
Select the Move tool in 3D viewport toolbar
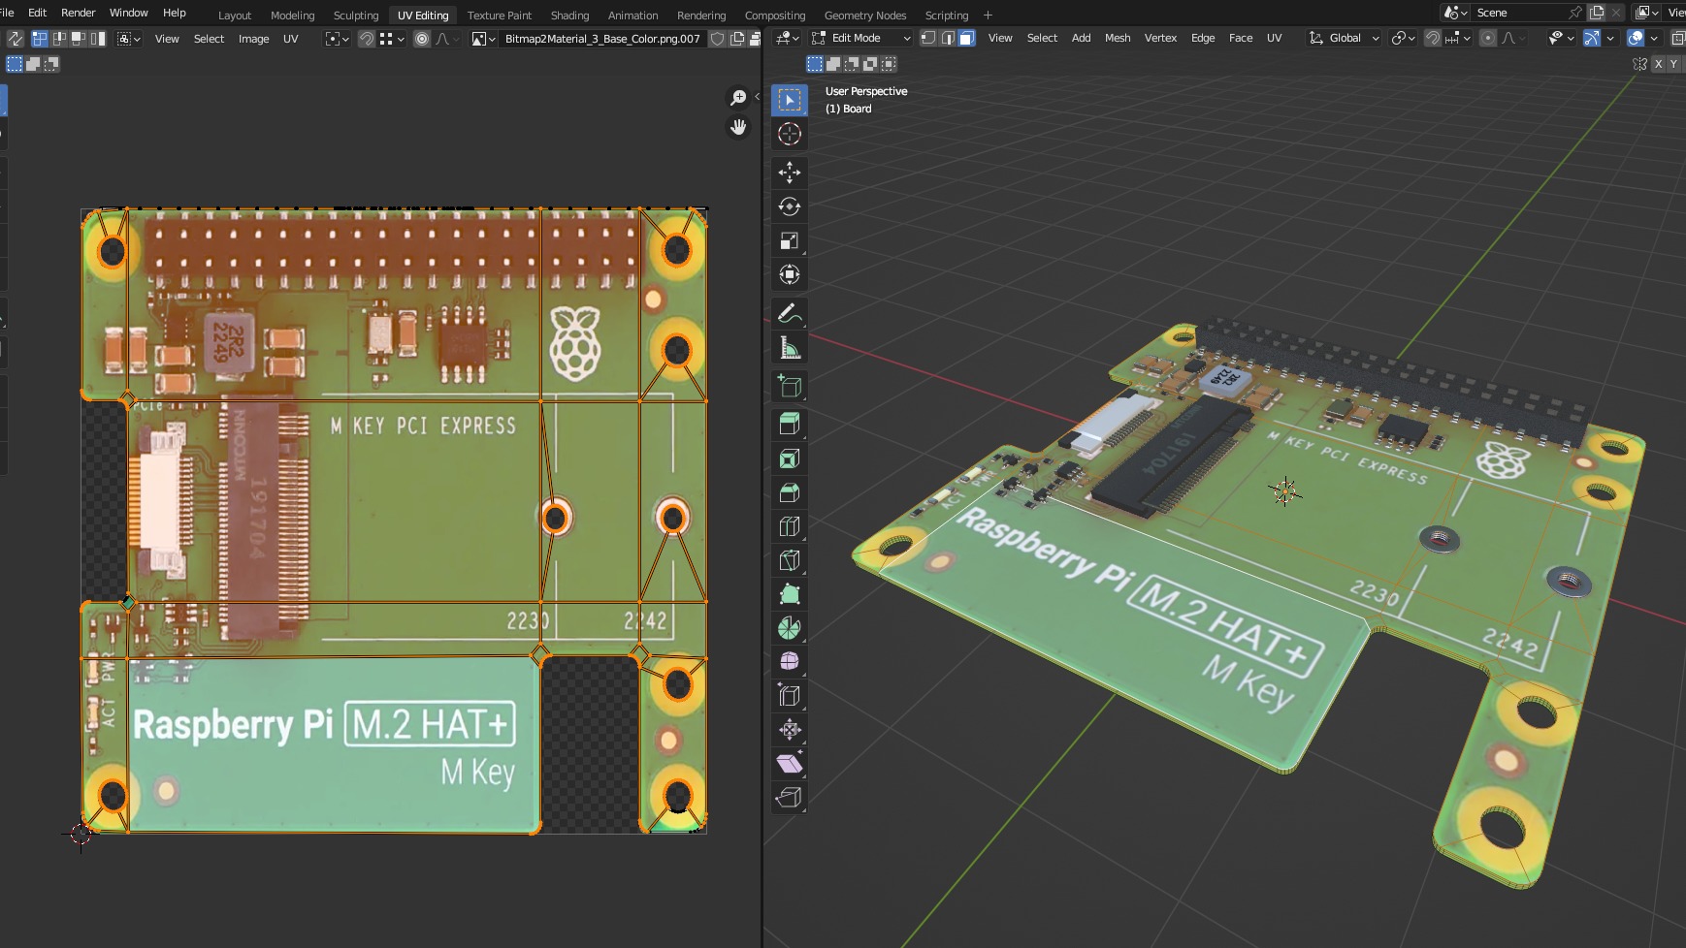[790, 173]
